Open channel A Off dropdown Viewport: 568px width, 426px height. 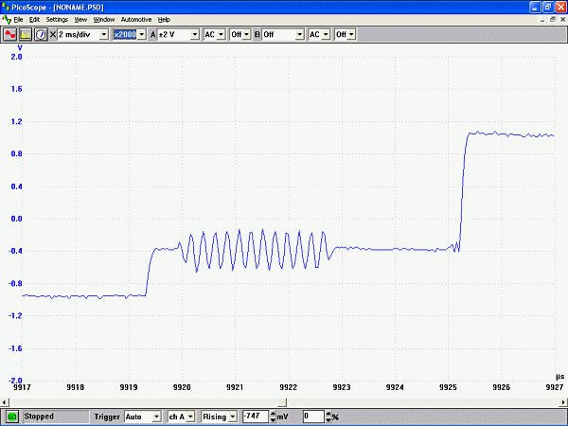tap(240, 35)
